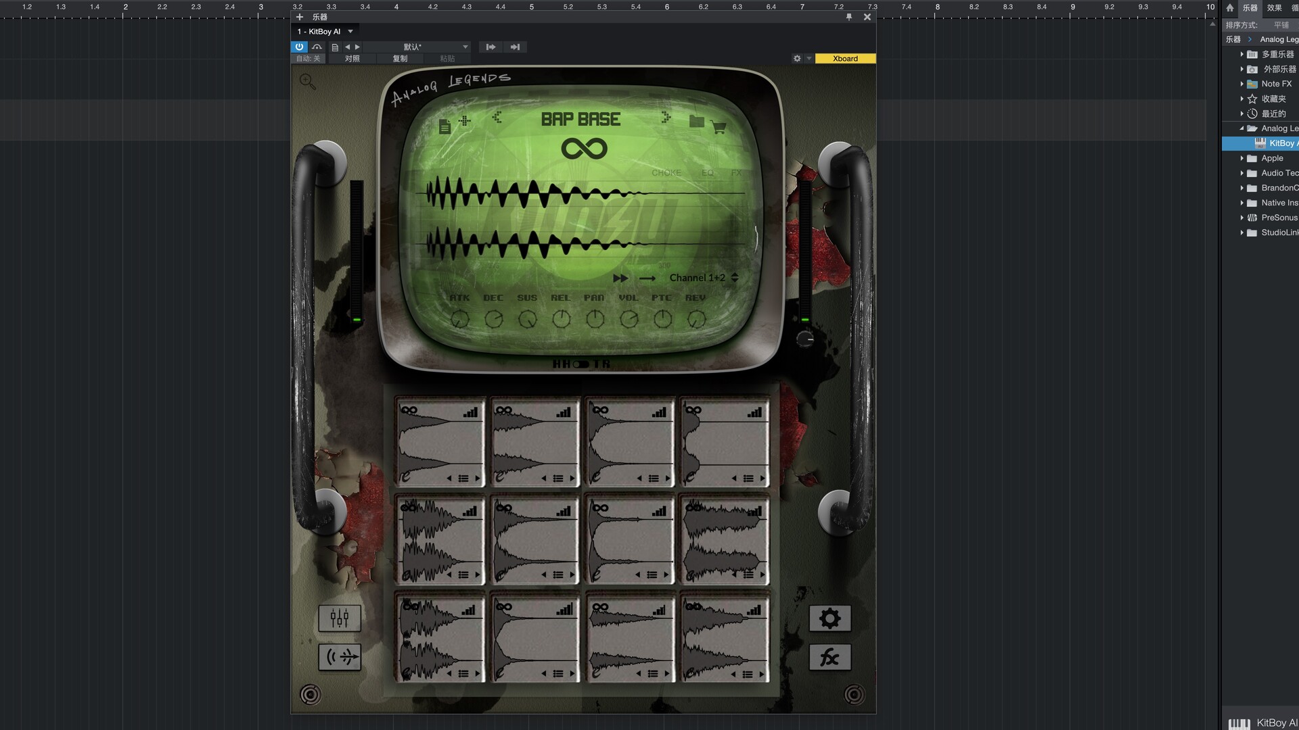1299x730 pixels.
Task: Select next sample on the top-left pad
Action: pos(477,479)
